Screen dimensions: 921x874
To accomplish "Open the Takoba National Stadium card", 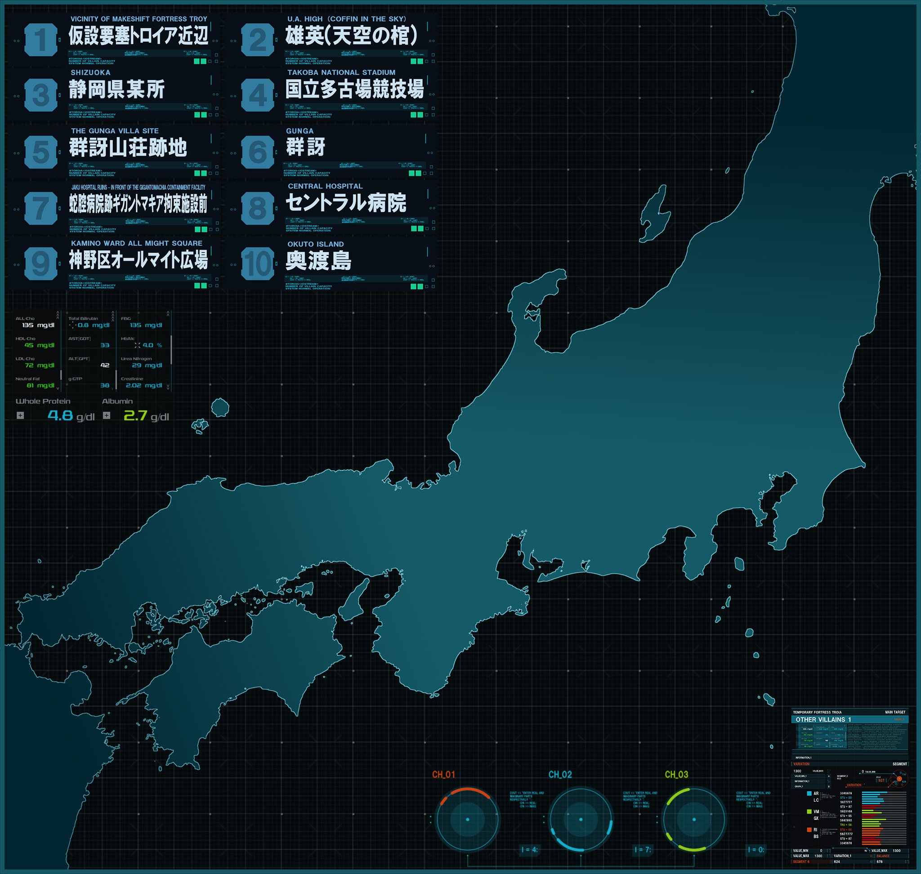I will pos(331,94).
